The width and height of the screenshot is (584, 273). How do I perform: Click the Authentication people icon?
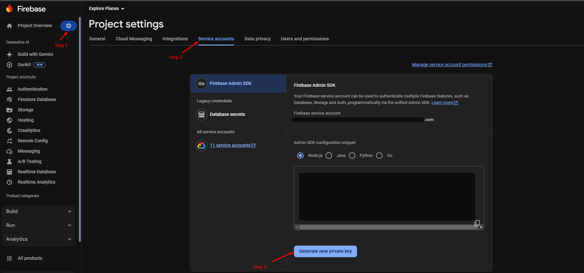coord(9,89)
